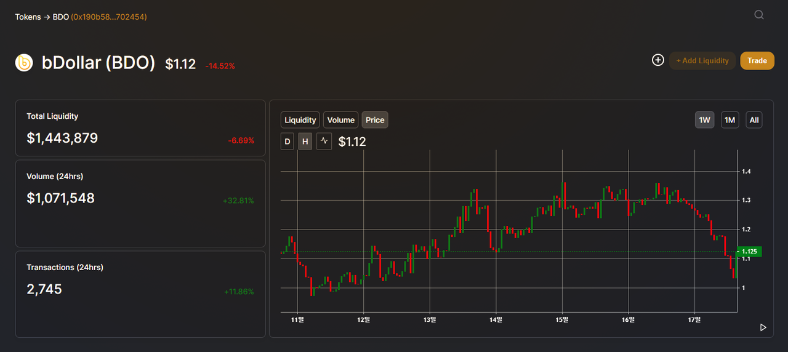
Task: Click the bDollar (BDO) title
Action: pos(98,63)
